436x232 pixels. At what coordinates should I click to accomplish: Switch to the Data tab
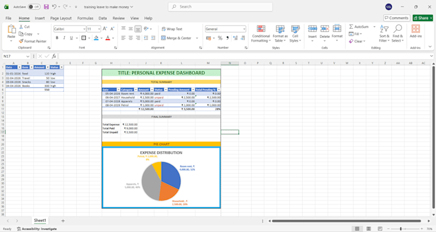[x=103, y=18]
